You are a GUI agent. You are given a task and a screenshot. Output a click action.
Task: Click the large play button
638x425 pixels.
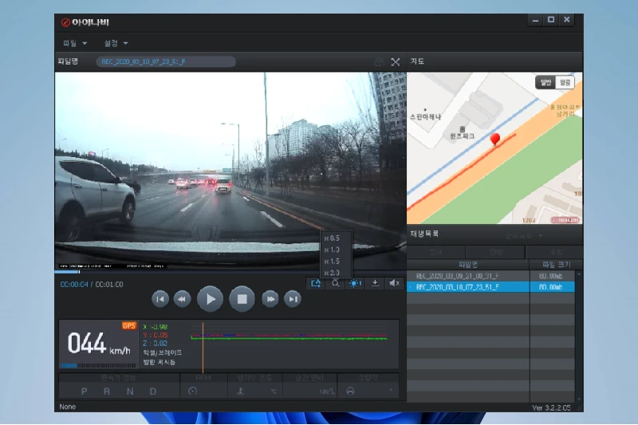pyautogui.click(x=210, y=299)
